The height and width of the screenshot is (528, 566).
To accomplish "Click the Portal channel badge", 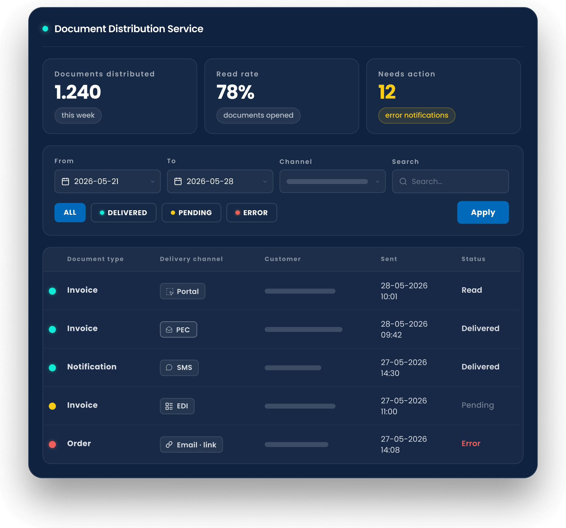I will coord(183,291).
